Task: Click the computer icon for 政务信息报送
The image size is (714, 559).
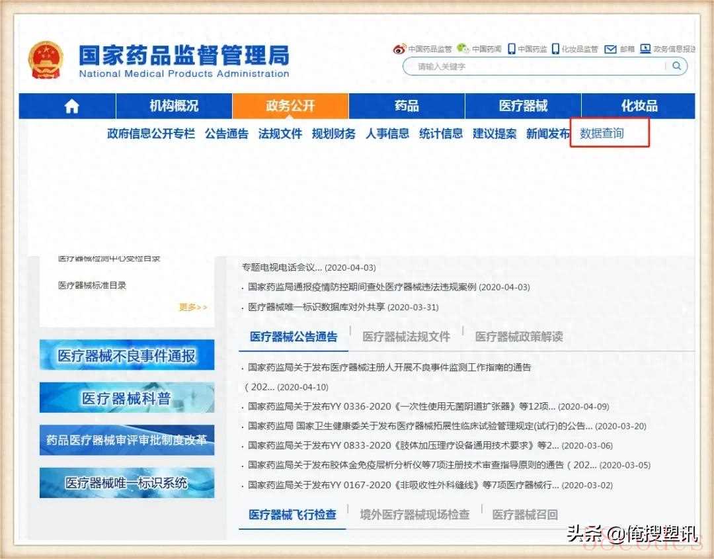Action: pos(645,49)
